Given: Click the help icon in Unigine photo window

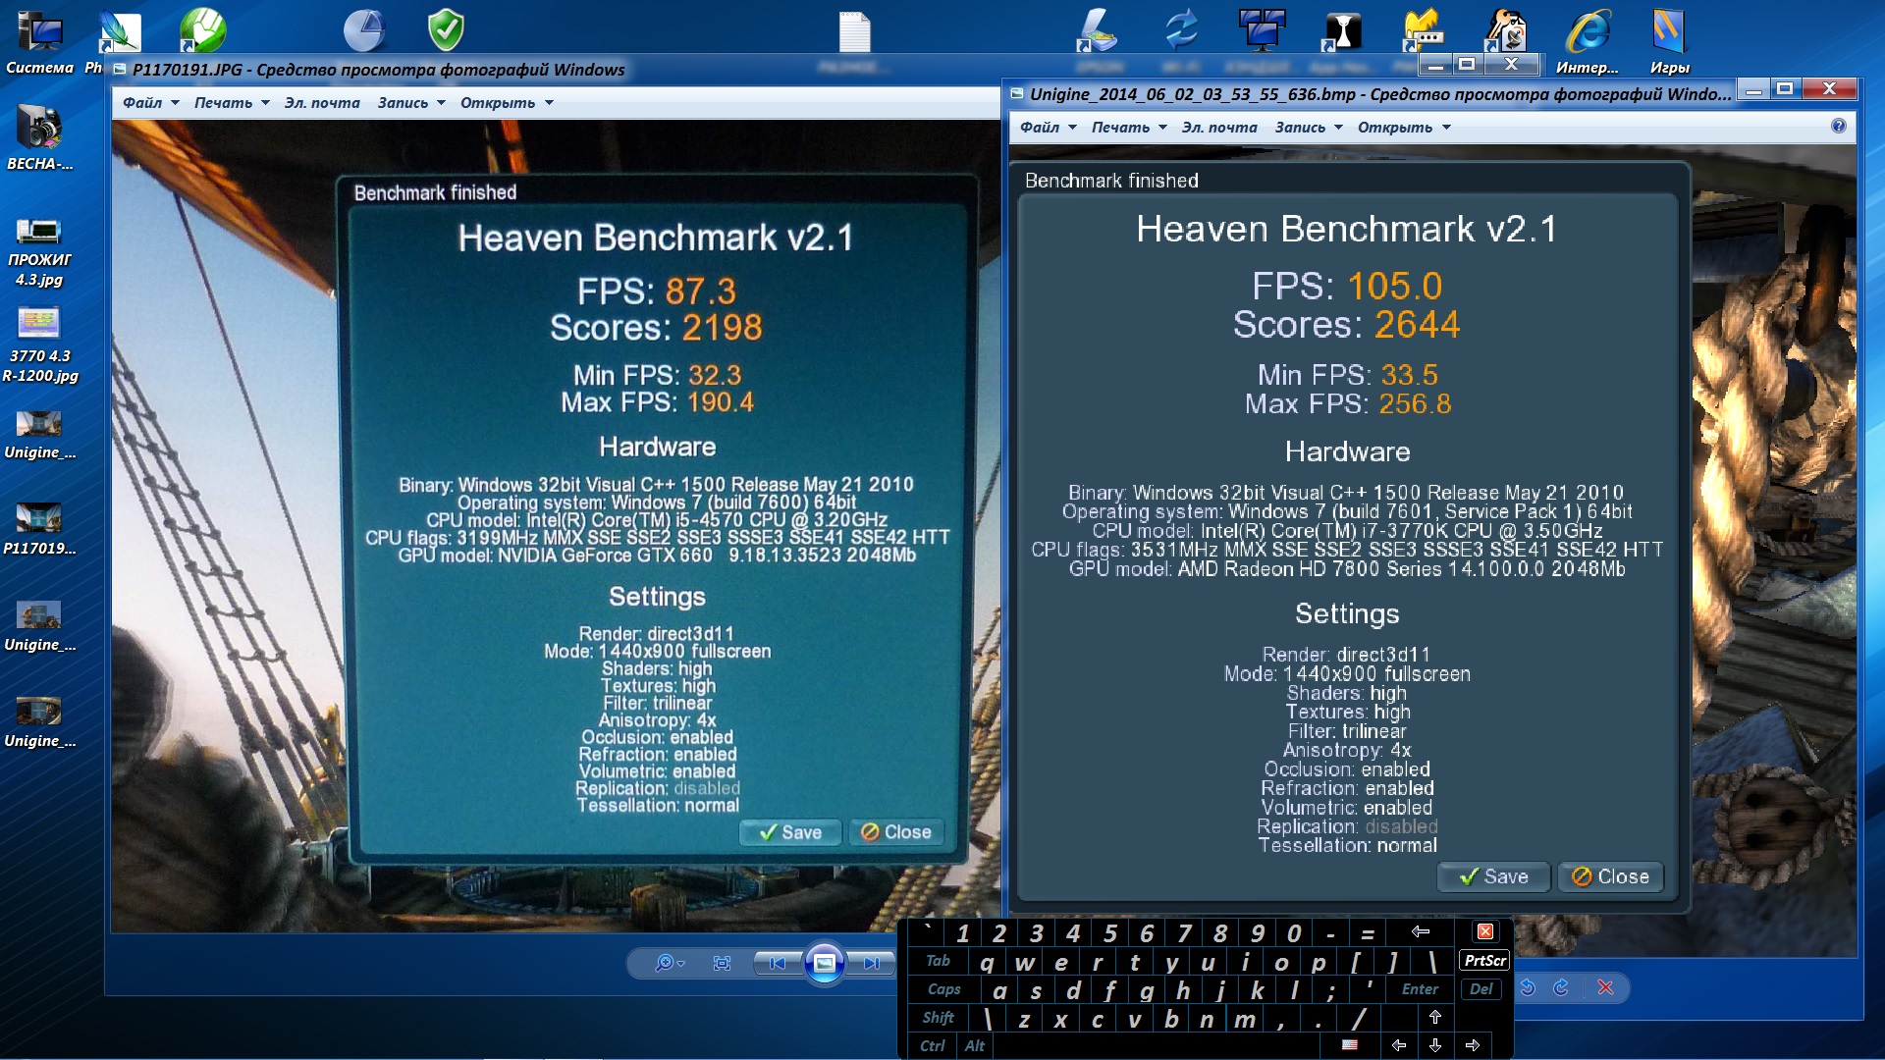Looking at the screenshot, I should tap(1839, 126).
